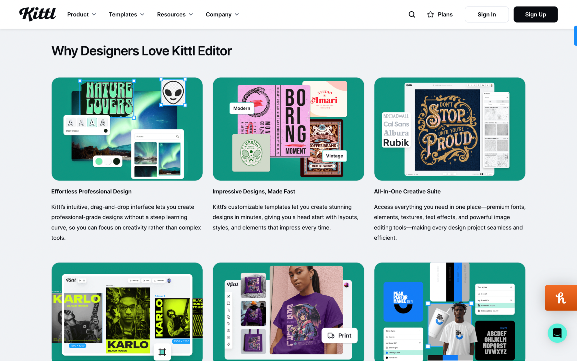Select the highlighted text effect A option
The height and width of the screenshot is (361, 577).
92,122
